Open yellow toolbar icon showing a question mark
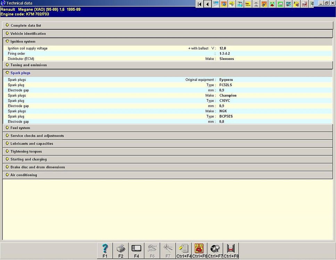This screenshot has height=260, width=336. point(297,4)
